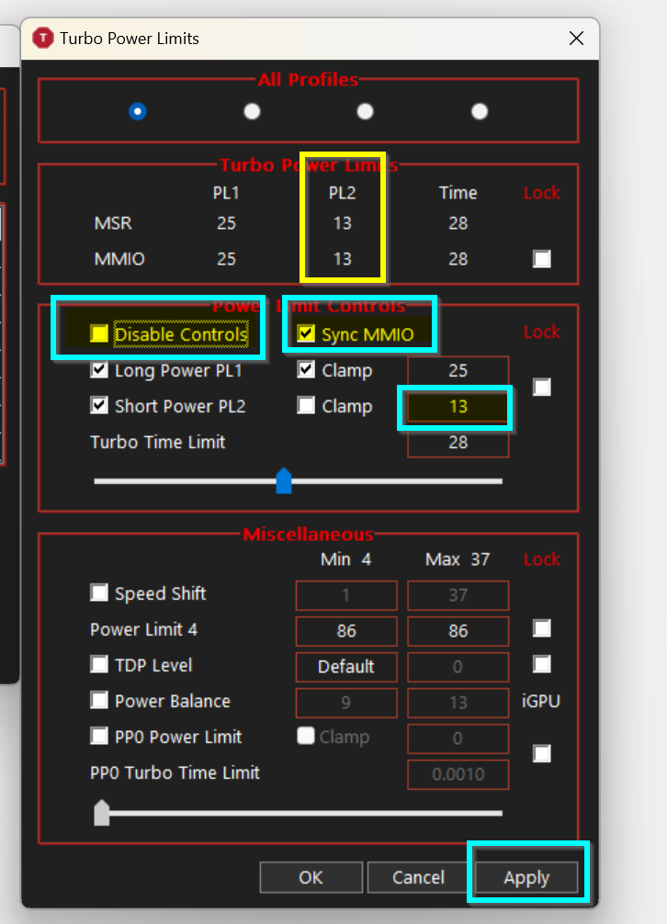Uncheck the Sync MMIO checkbox
Image resolution: width=667 pixels, height=924 pixels.
(x=306, y=333)
